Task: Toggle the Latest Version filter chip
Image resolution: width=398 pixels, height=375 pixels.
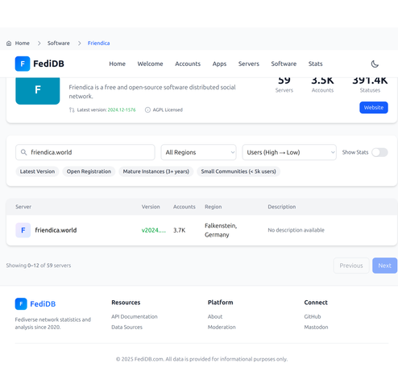Action: [x=37, y=171]
